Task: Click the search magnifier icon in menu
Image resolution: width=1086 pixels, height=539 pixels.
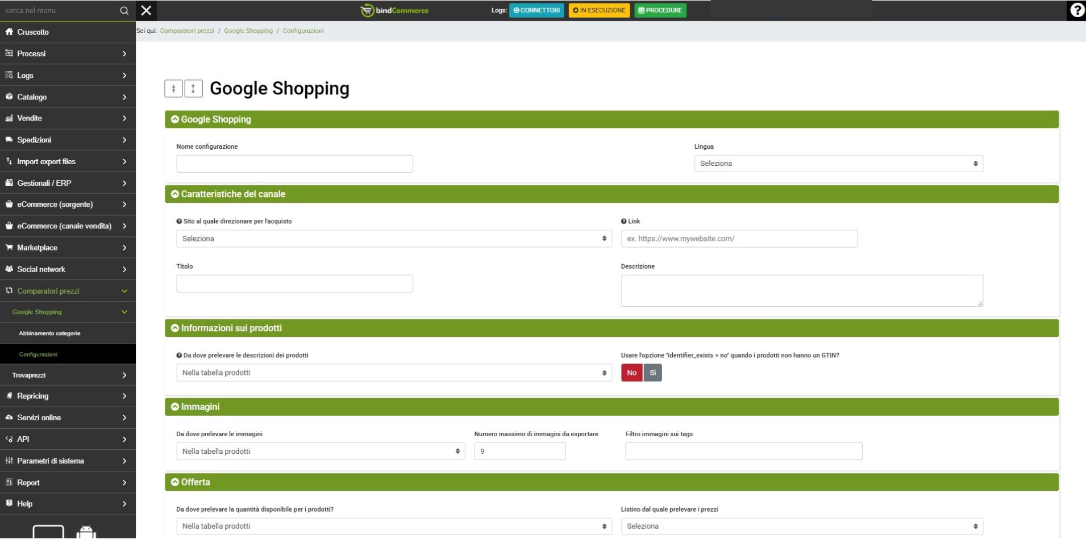Action: [124, 10]
